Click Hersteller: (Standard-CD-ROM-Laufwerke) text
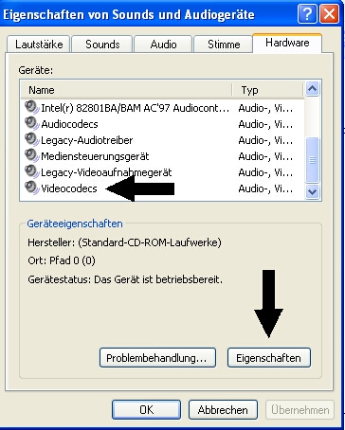Screen dimensions: 345x430 pos(124,242)
